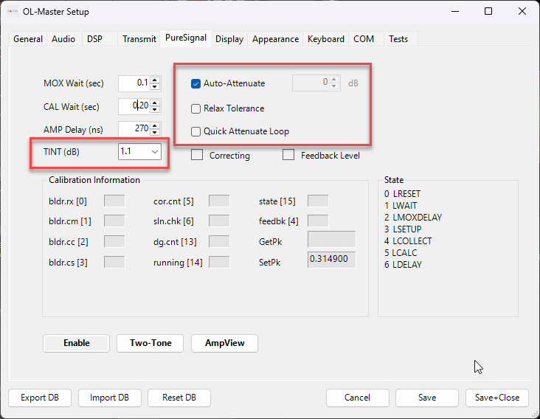Click the MOX Wait value field

pos(134,83)
